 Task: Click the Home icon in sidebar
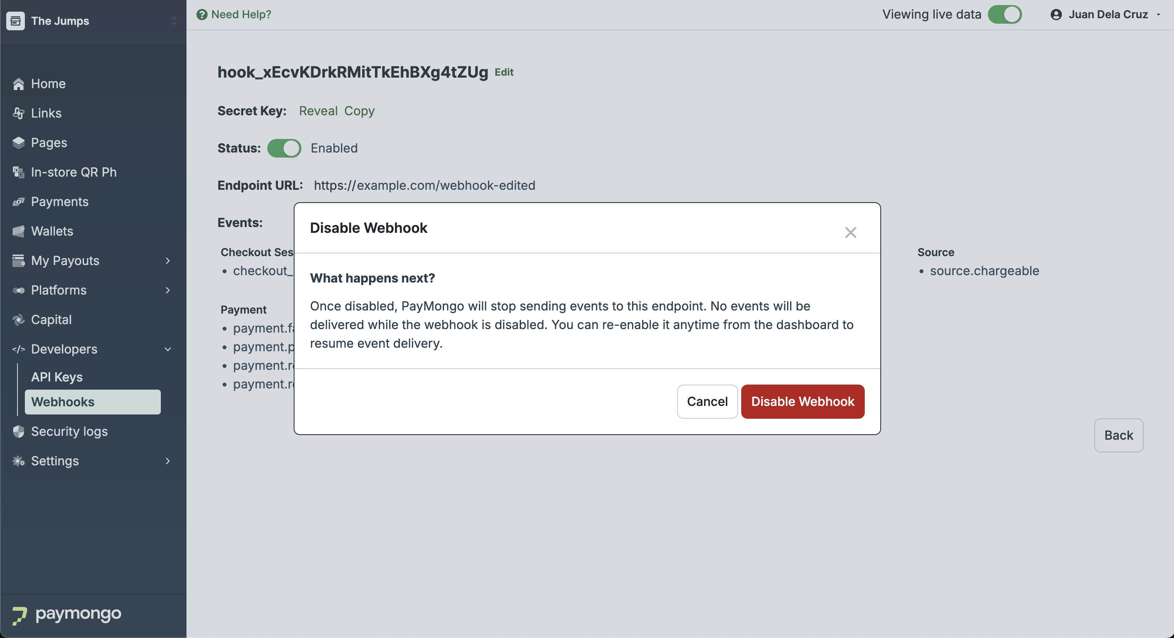[x=18, y=84]
